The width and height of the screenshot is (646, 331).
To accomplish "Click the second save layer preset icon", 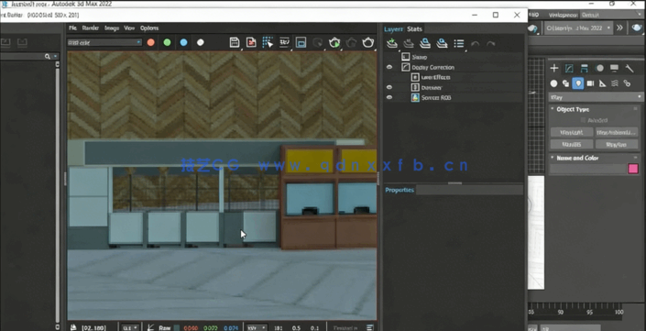I will point(442,43).
